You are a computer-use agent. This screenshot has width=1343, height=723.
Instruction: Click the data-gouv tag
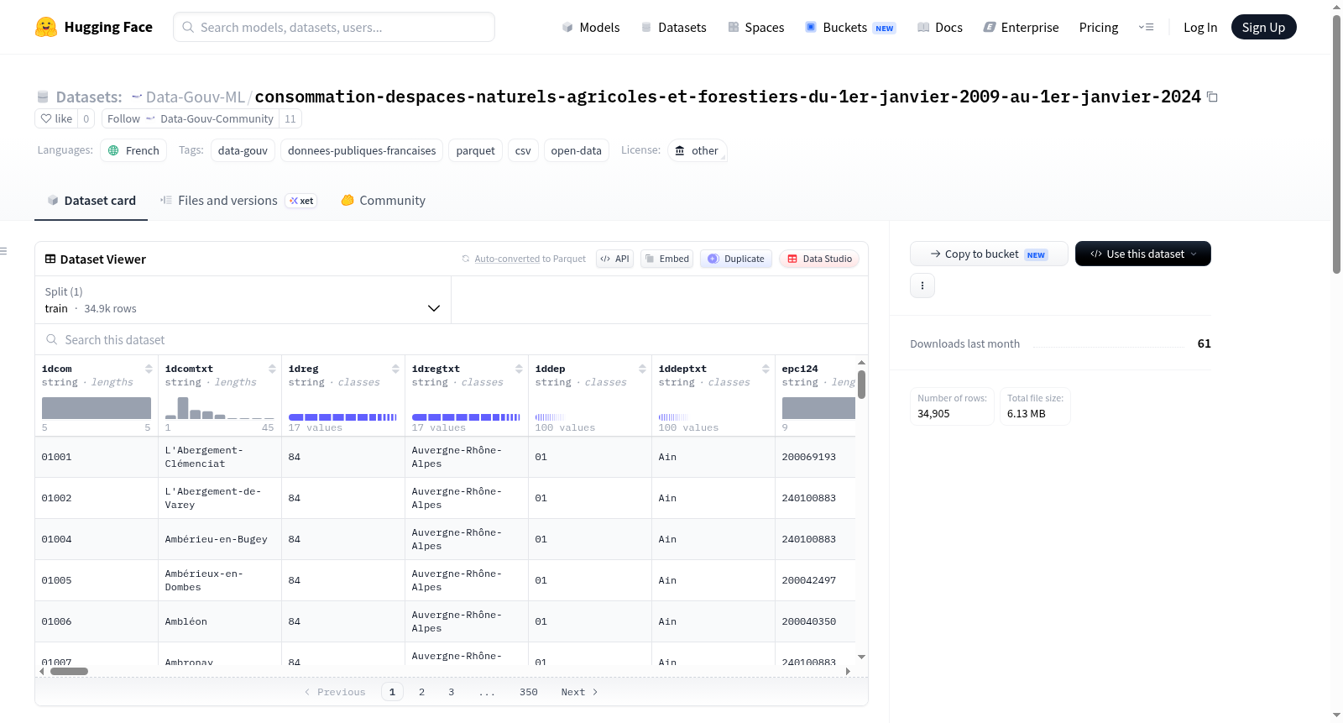pos(243,151)
